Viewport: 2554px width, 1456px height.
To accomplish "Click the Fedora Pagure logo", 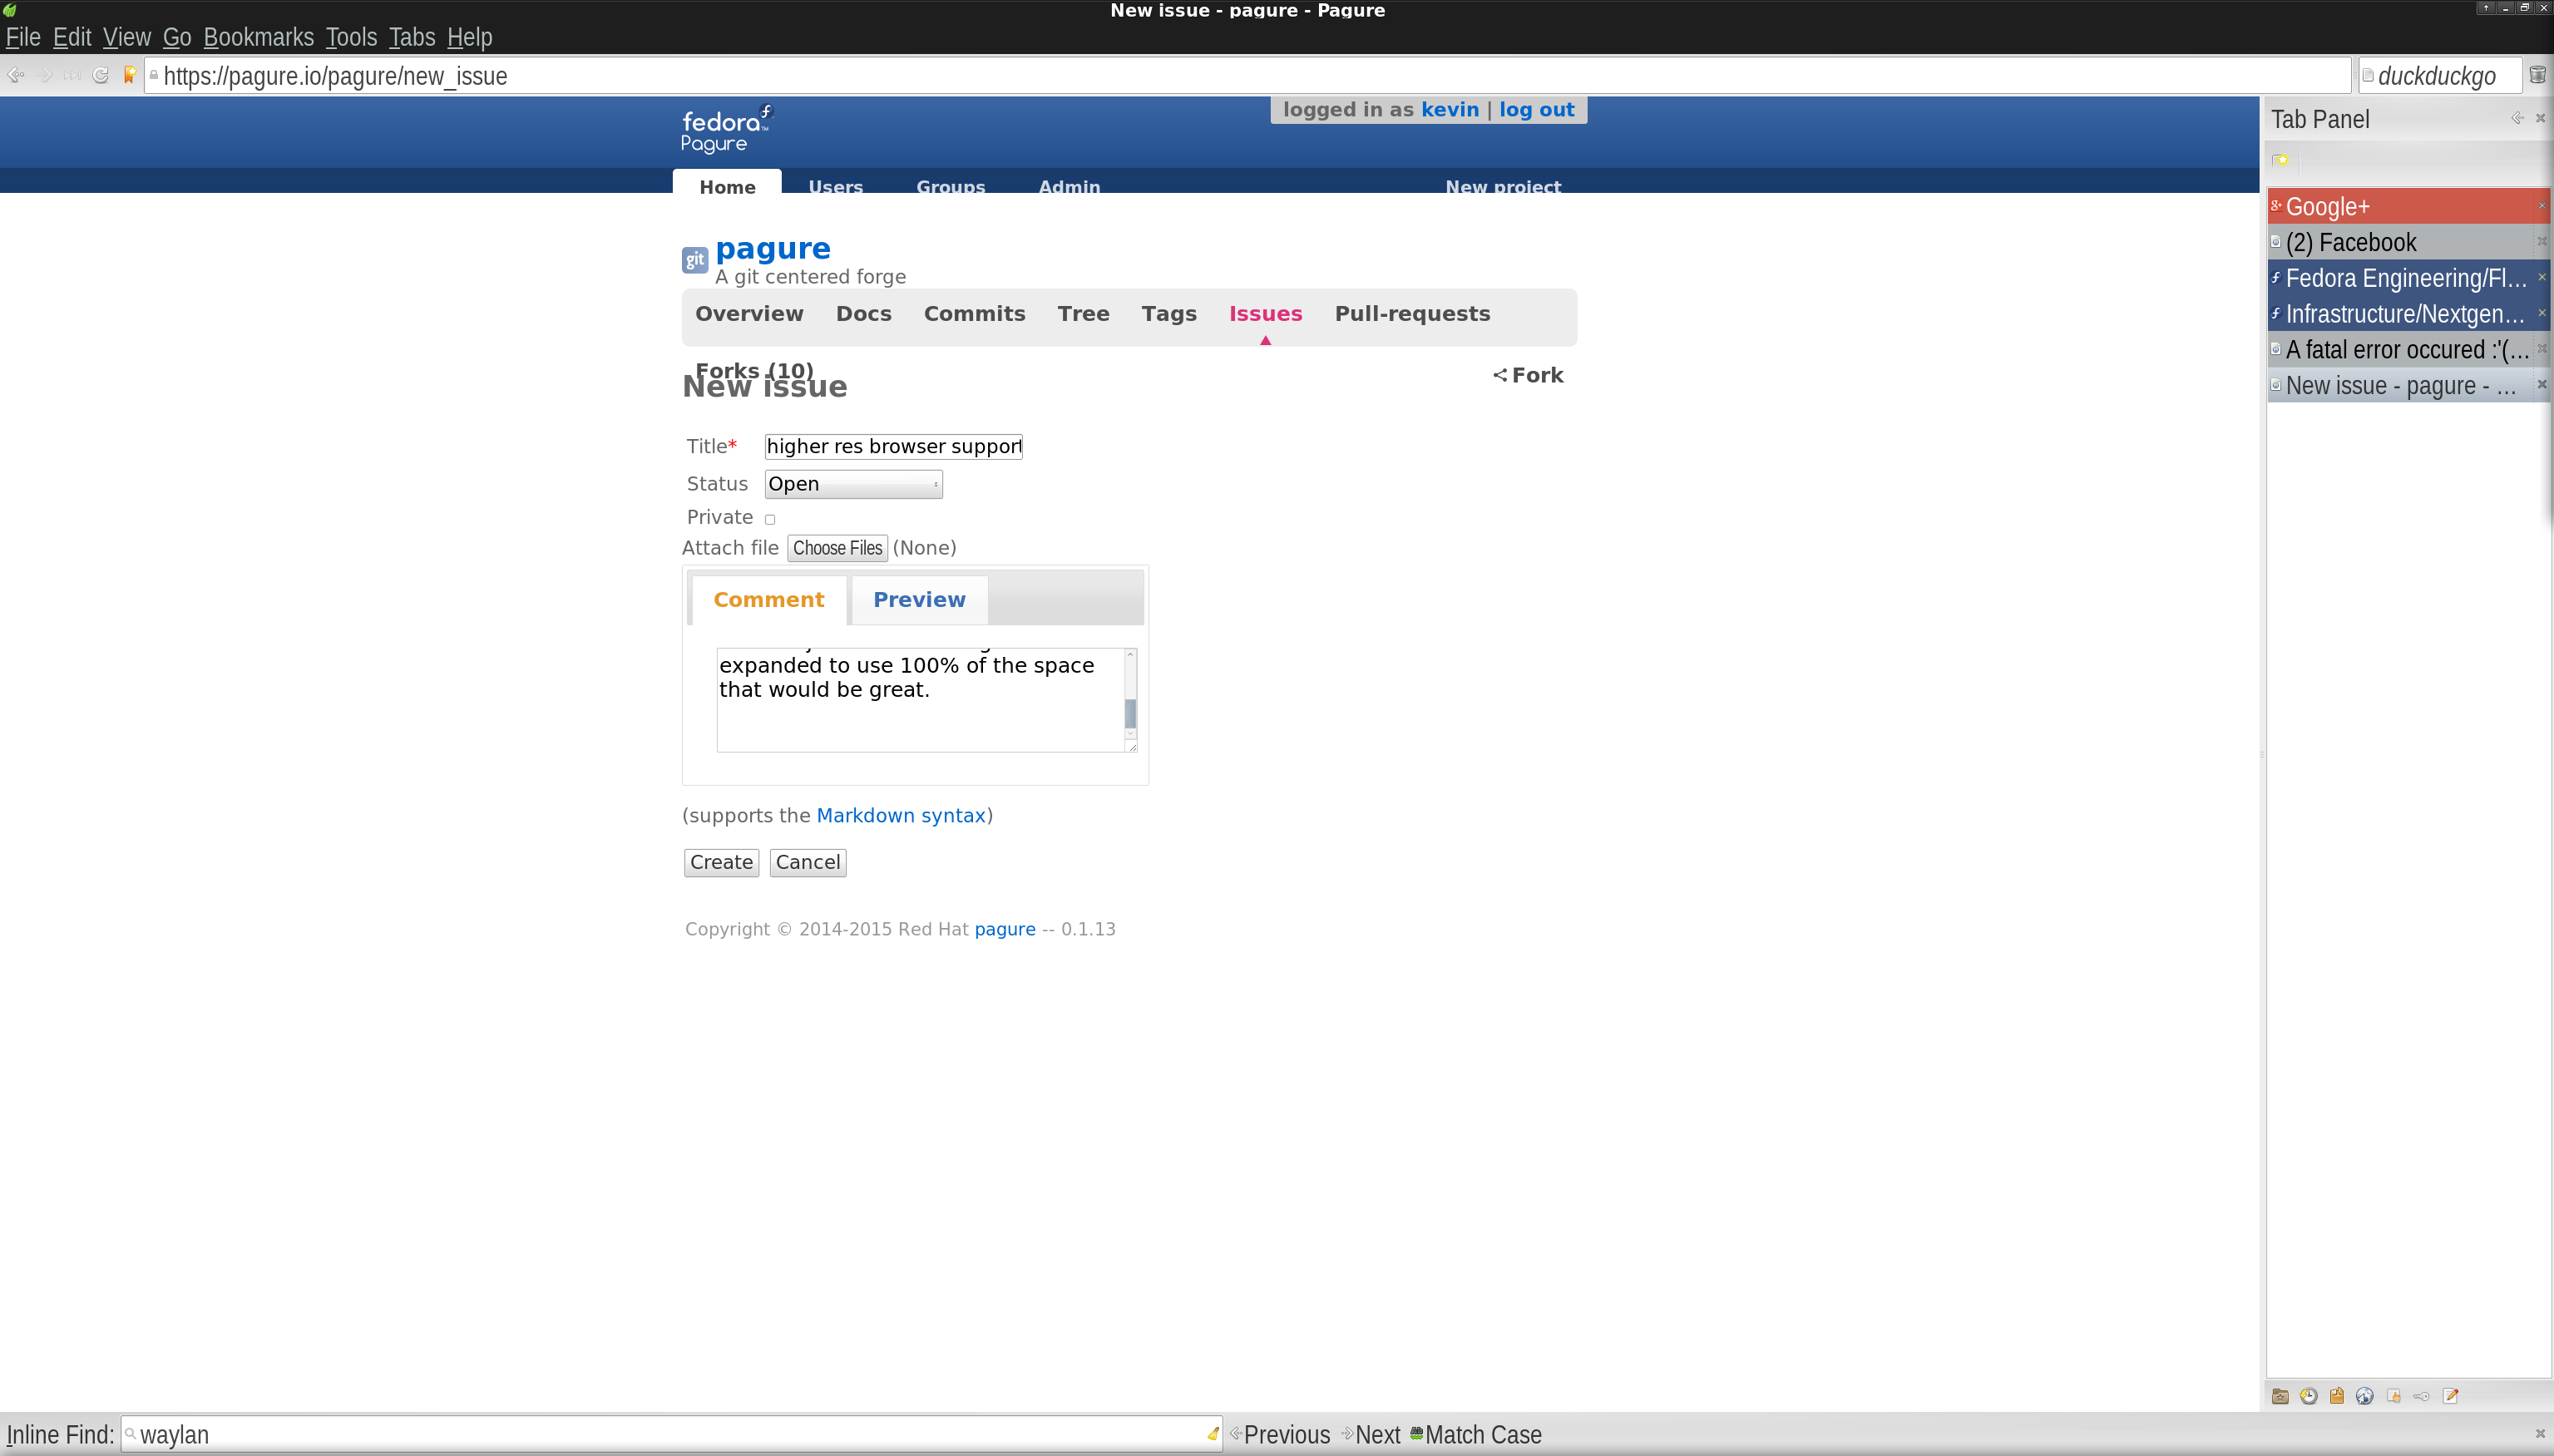I will point(727,130).
